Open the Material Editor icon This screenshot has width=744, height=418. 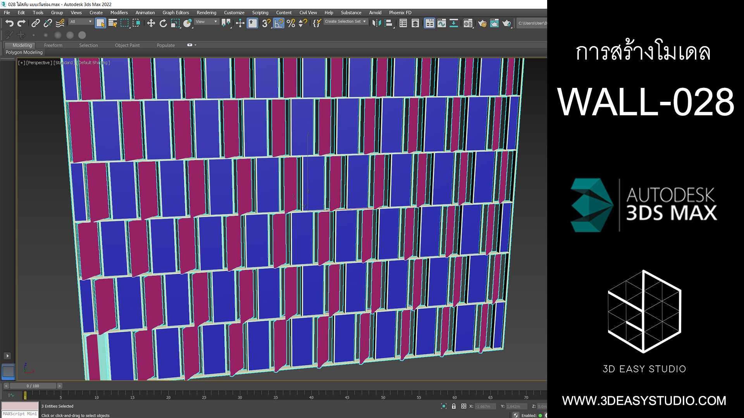coord(468,23)
